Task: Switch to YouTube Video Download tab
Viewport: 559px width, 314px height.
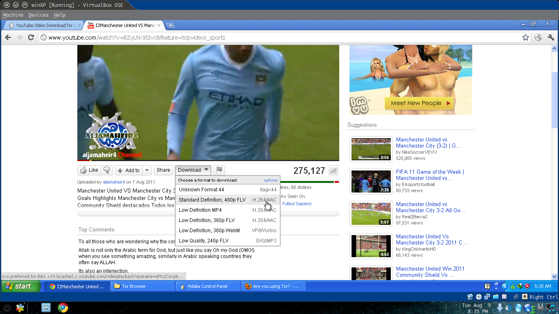Action: (44, 25)
